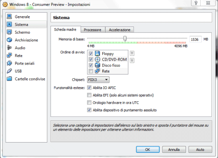Switch to the Processore tab
This screenshot has width=218, height=158.
click(93, 30)
